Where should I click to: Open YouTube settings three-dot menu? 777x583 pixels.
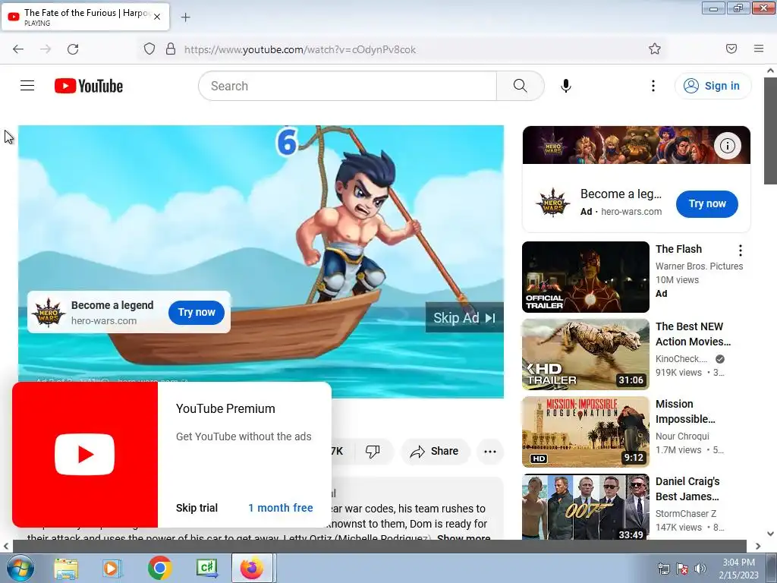click(653, 86)
